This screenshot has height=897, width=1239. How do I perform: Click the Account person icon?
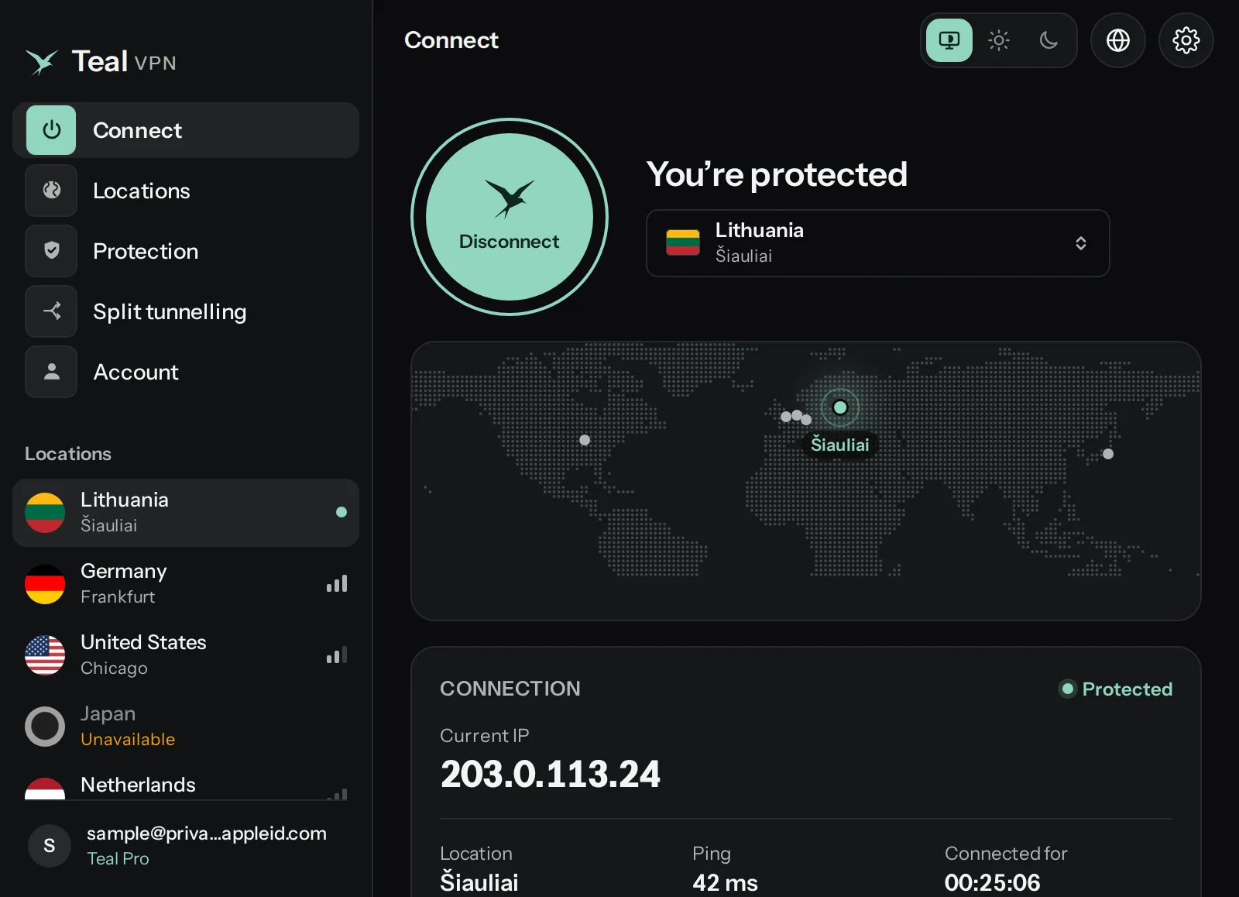click(x=51, y=372)
